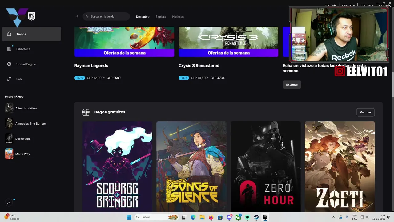Screen dimensions: 394x222
Task: Click the Epic Games taskbar icon
Action: tap(265, 217)
